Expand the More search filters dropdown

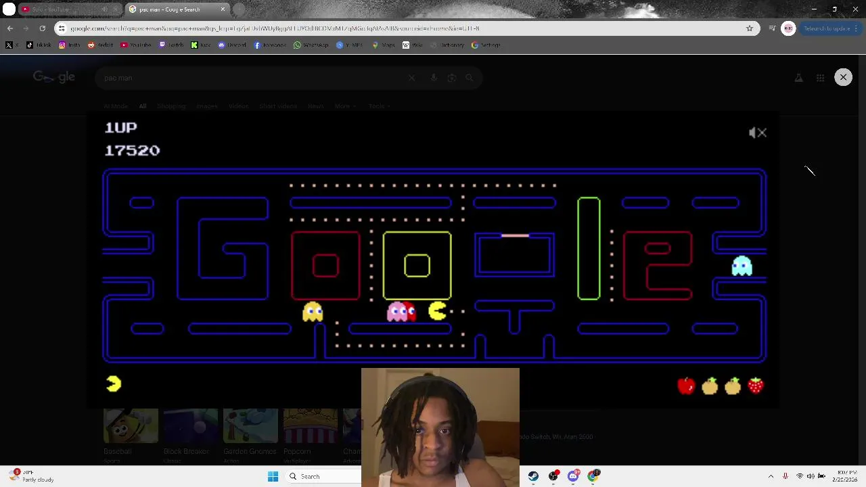[345, 106]
